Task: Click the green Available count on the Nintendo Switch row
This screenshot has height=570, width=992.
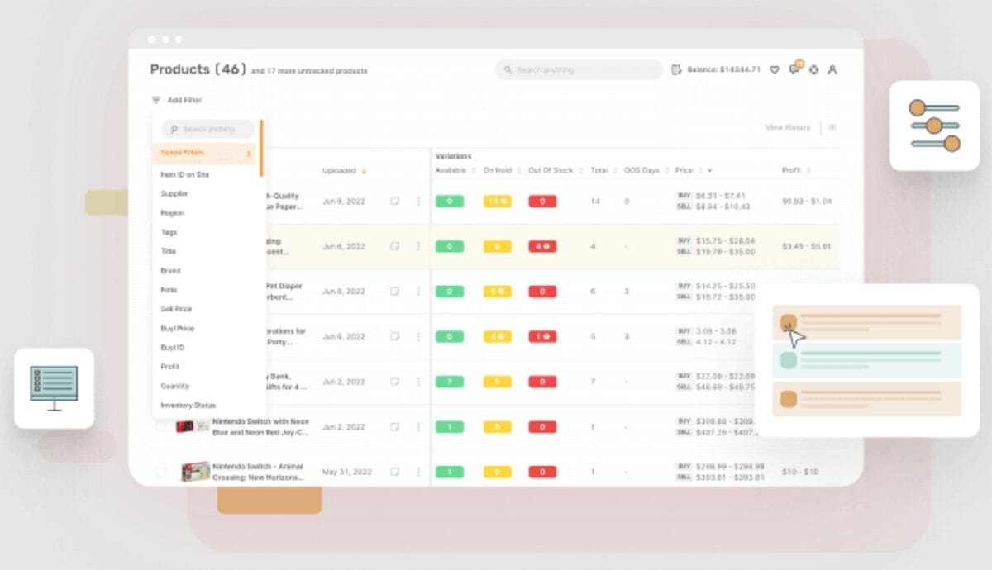Action: point(449,427)
